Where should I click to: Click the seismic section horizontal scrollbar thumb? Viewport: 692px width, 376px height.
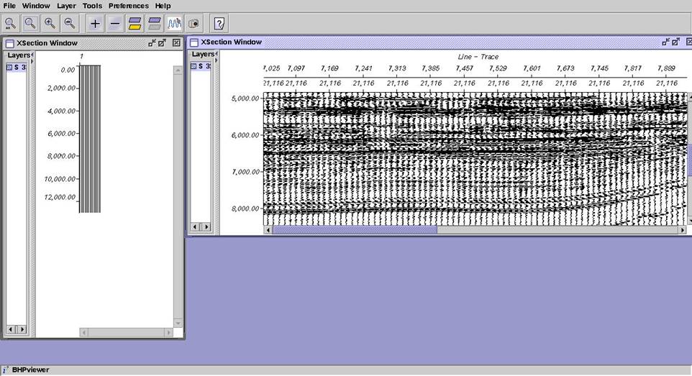coord(355,230)
